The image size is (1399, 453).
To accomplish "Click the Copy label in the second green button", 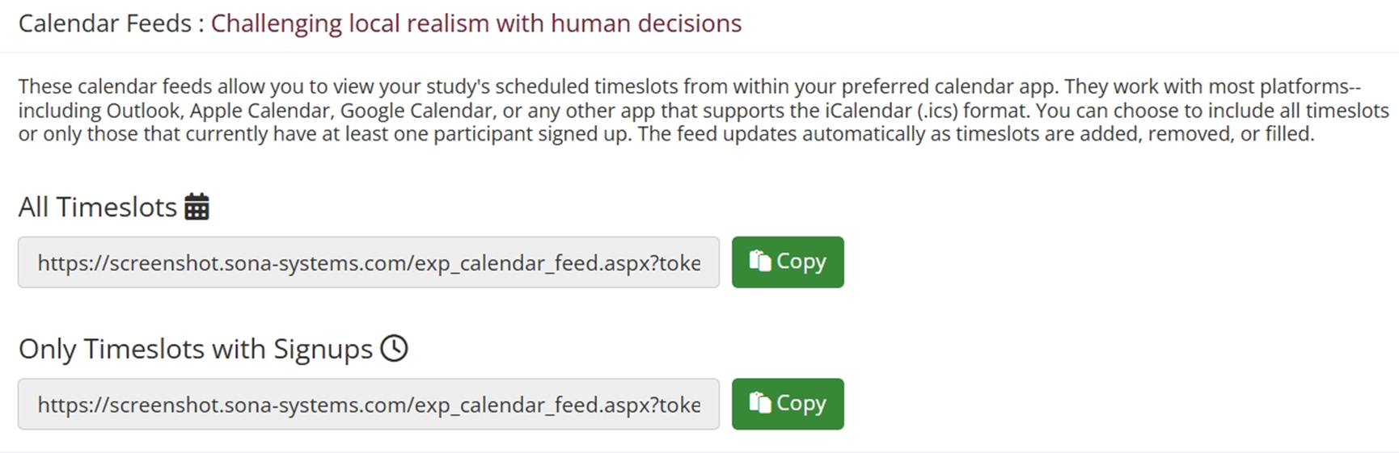I will point(801,404).
